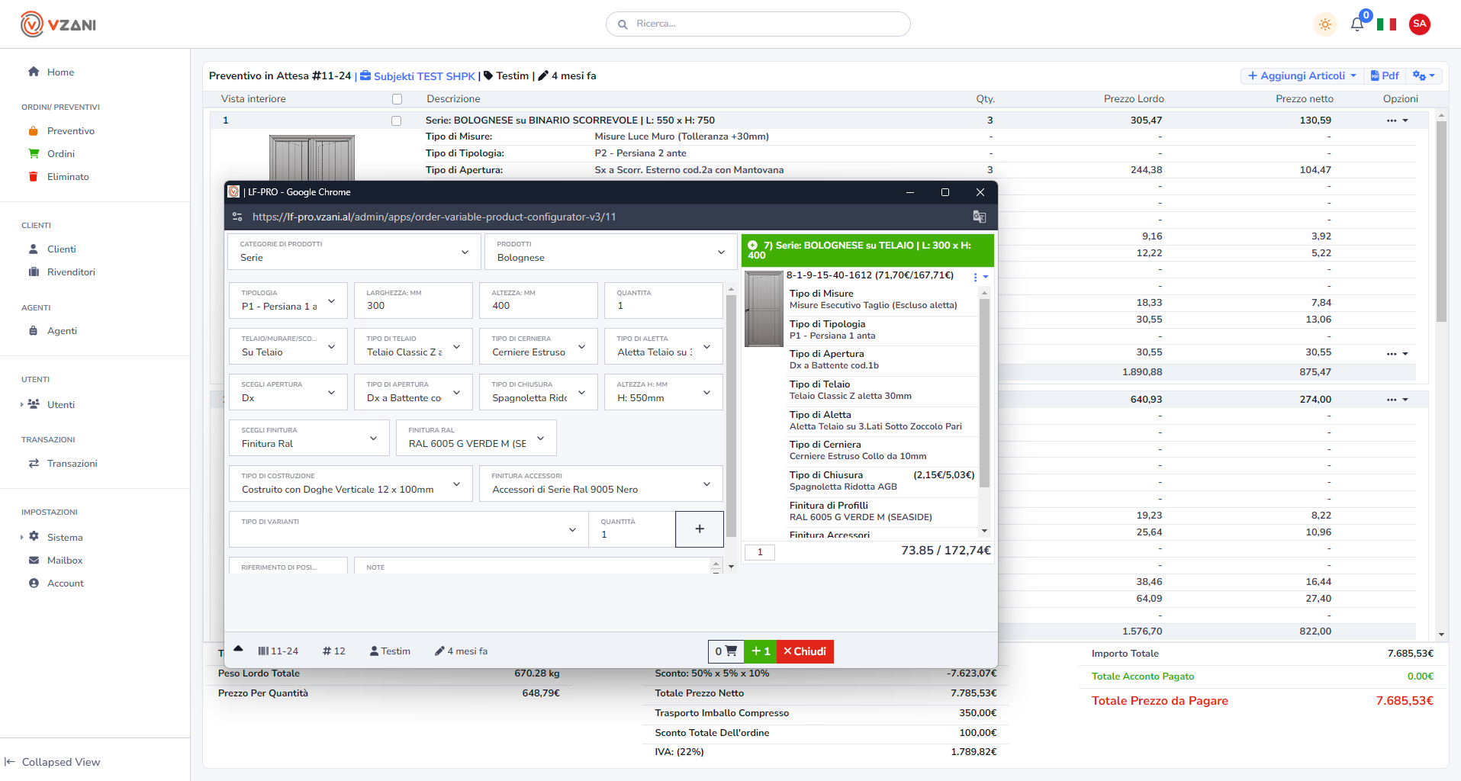Toggle the header select-all checkbox
The width and height of the screenshot is (1461, 781).
(397, 99)
